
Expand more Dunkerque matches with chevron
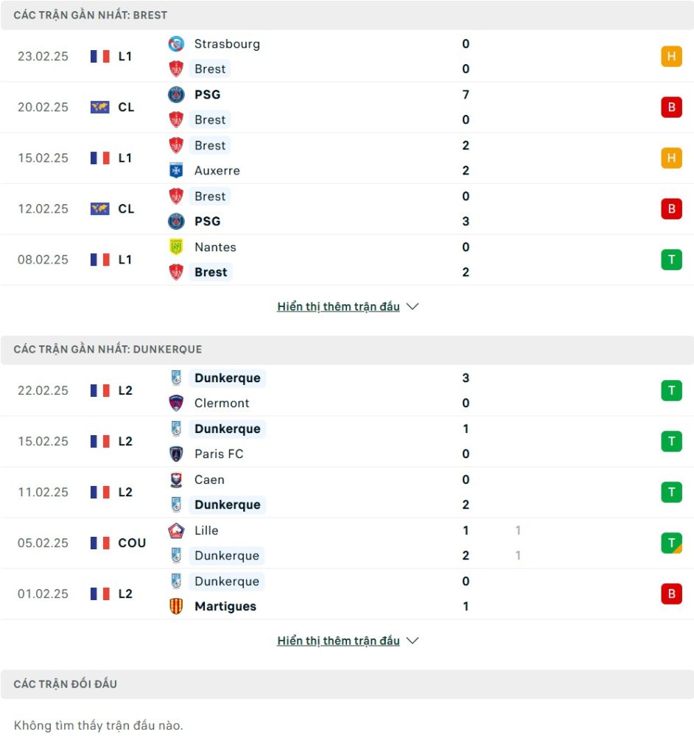coord(413,641)
